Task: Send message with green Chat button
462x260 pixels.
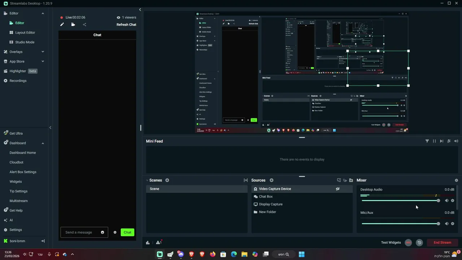Action: 127,232
